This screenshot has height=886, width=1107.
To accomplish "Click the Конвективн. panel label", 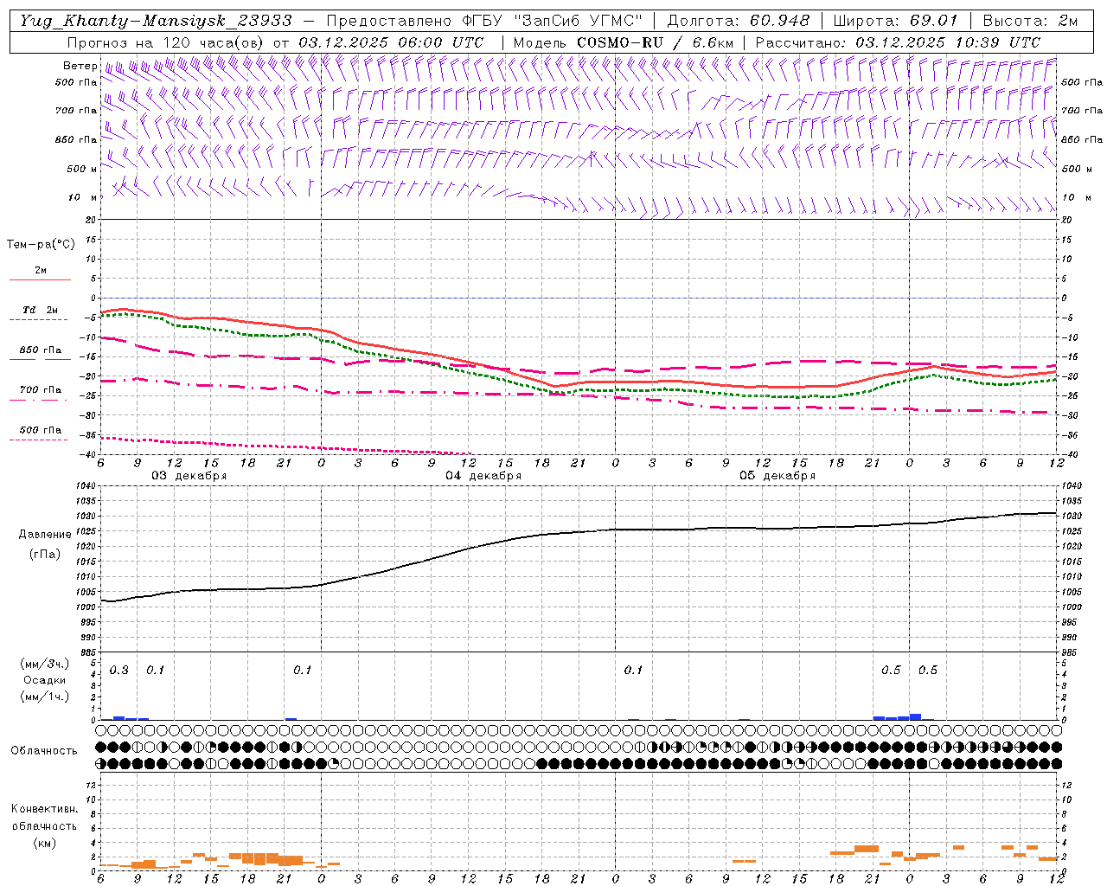I will pos(44,809).
